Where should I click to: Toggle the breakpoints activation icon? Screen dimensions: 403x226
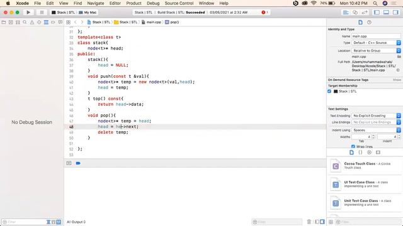78,163
